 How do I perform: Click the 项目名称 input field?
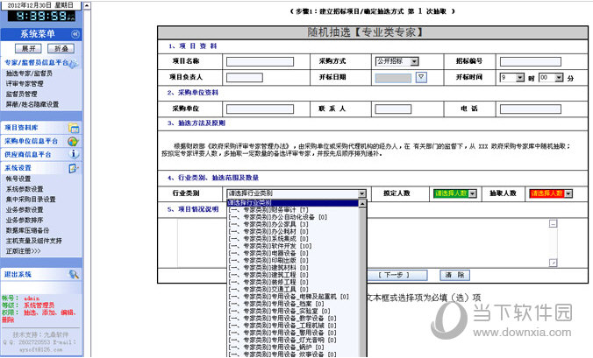[x=260, y=62]
